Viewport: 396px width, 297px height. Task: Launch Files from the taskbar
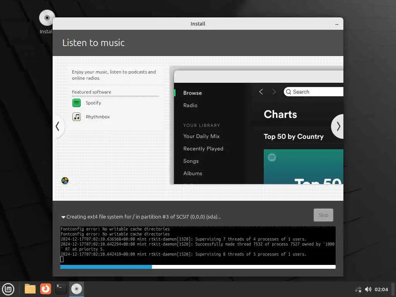30,289
